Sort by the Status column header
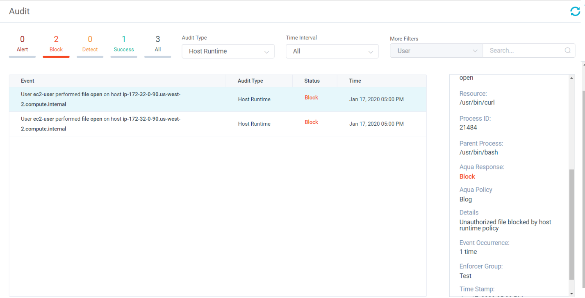Screen dimensions: 585x298 point(312,81)
